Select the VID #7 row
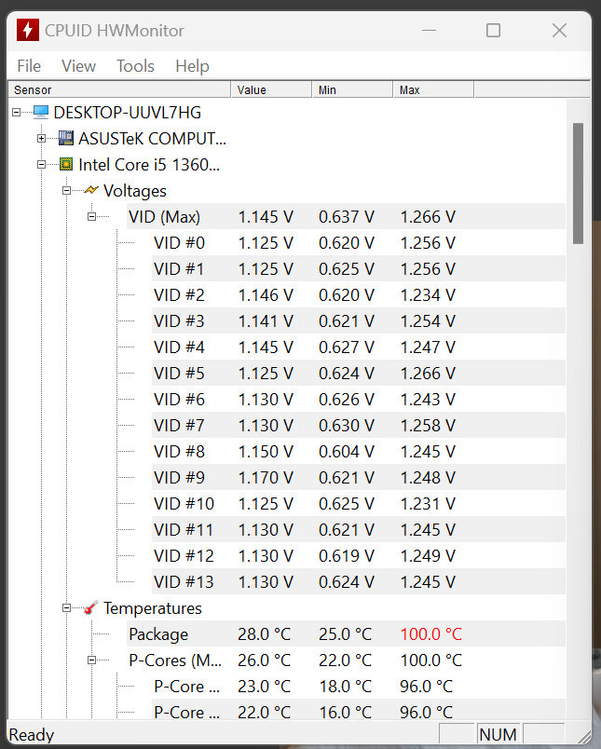Viewport: 601px width, 749px height. pos(359,425)
